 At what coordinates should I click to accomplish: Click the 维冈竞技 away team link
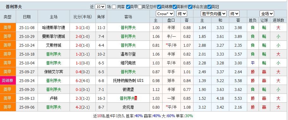[128, 63]
